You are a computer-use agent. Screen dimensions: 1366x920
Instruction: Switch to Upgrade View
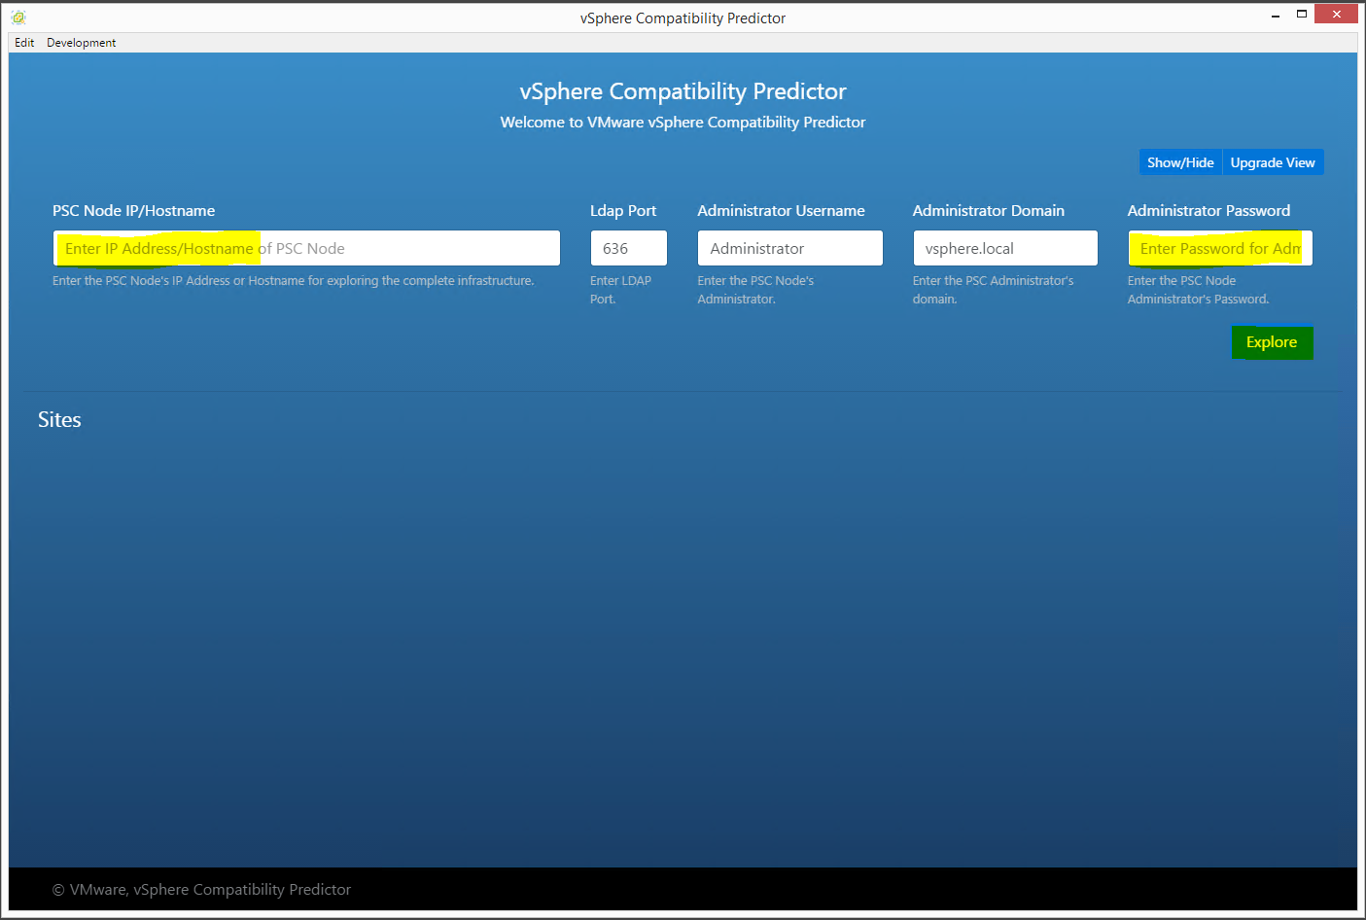click(1273, 162)
